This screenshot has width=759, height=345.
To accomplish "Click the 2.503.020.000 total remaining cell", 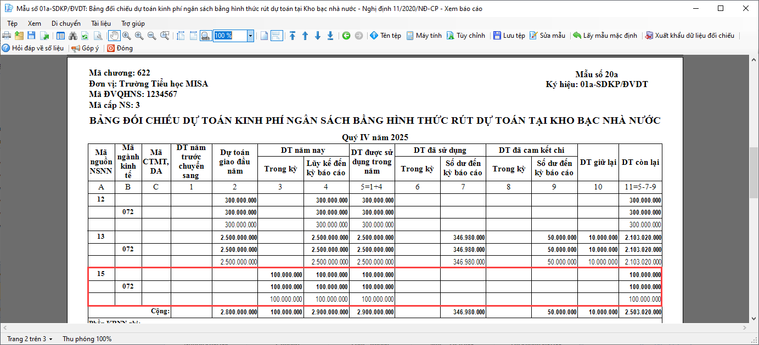I will [x=642, y=312].
